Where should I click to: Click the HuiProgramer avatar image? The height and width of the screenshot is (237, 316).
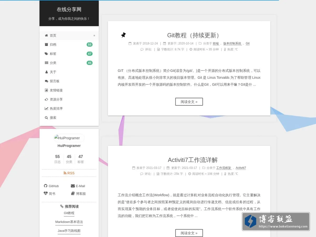click(69, 138)
